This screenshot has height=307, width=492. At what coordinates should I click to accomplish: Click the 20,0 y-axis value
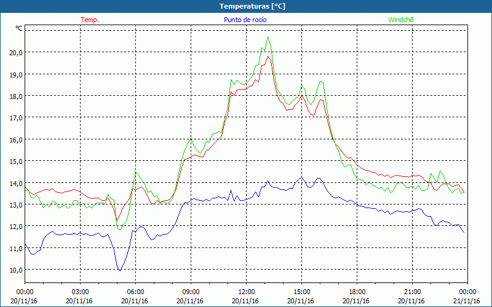click(x=16, y=53)
